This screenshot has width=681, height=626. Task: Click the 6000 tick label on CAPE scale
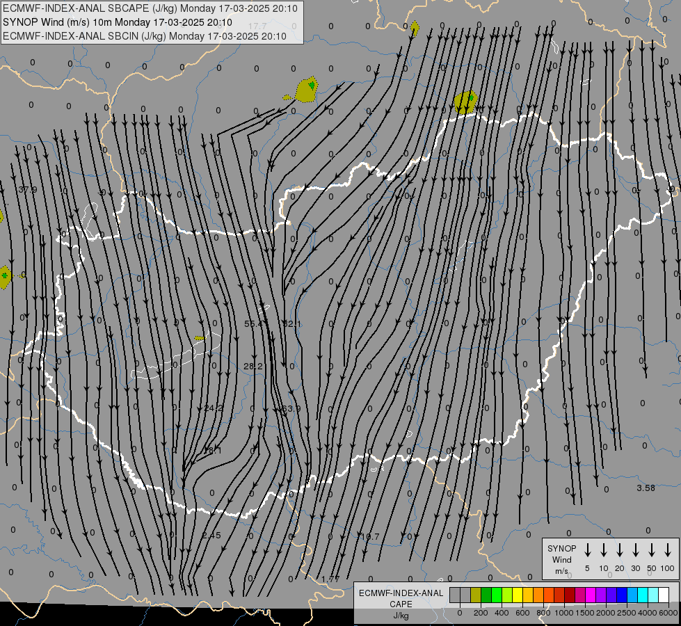pos(669,613)
